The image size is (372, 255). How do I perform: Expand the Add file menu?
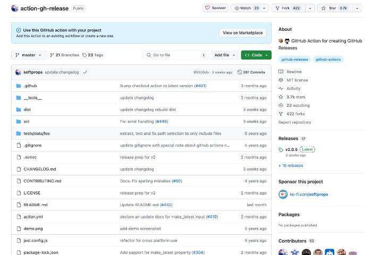click(225, 55)
